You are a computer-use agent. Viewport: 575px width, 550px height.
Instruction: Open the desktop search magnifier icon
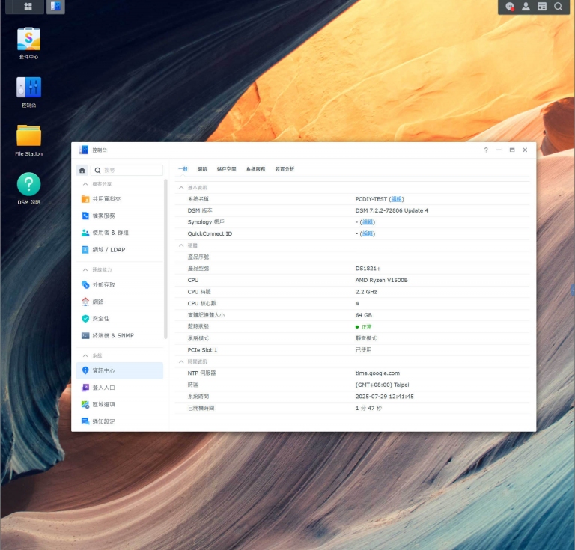[x=558, y=7]
